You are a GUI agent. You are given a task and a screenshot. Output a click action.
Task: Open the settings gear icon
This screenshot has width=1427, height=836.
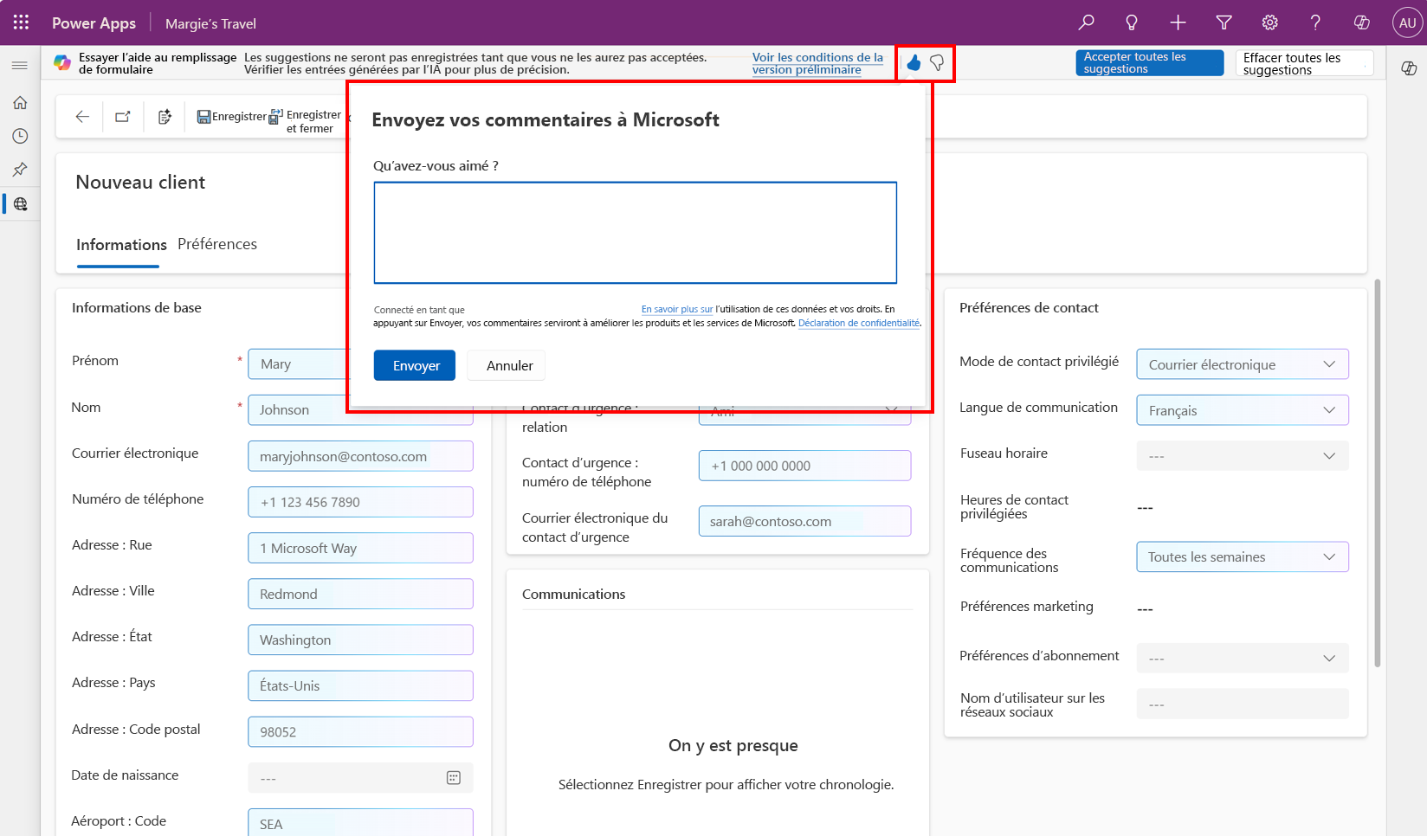(x=1269, y=23)
